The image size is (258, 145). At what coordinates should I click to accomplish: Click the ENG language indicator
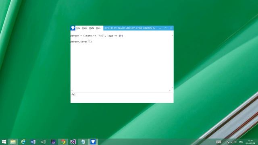241,142
